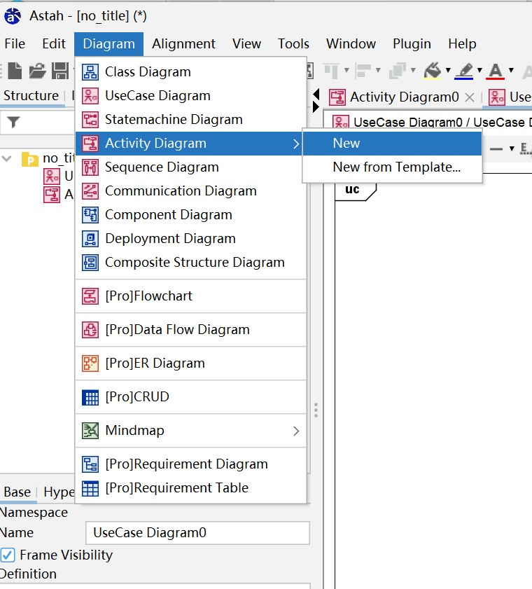
Task: Open the Edit menu
Action: (54, 44)
